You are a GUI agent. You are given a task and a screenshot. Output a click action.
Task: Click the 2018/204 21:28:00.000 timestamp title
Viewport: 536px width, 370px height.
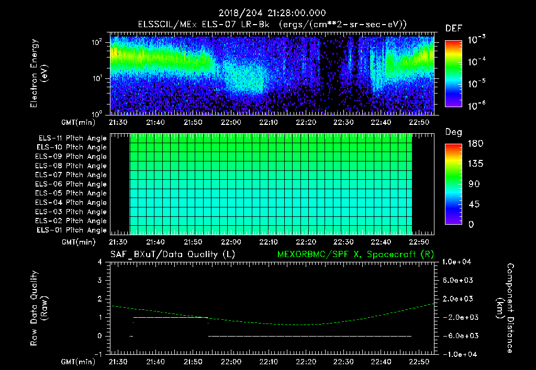272,13
